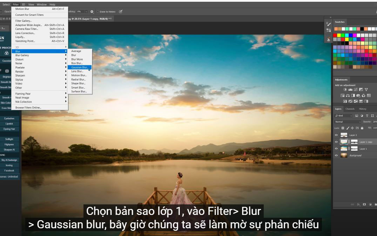Expand the Blur Gallery submenu
This screenshot has width=377, height=236.
(x=40, y=55)
